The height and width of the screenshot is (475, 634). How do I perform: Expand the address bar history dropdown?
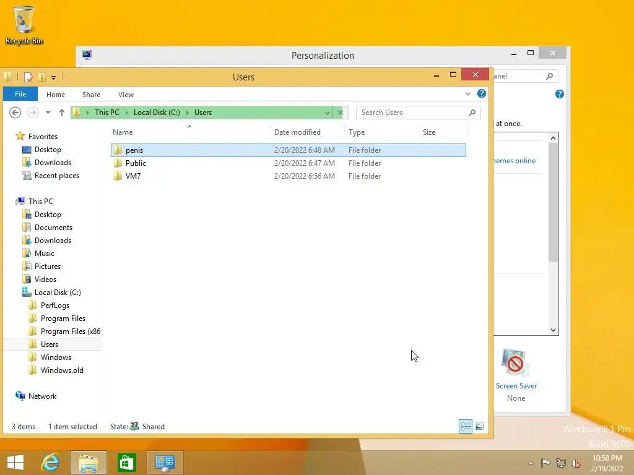coord(327,113)
